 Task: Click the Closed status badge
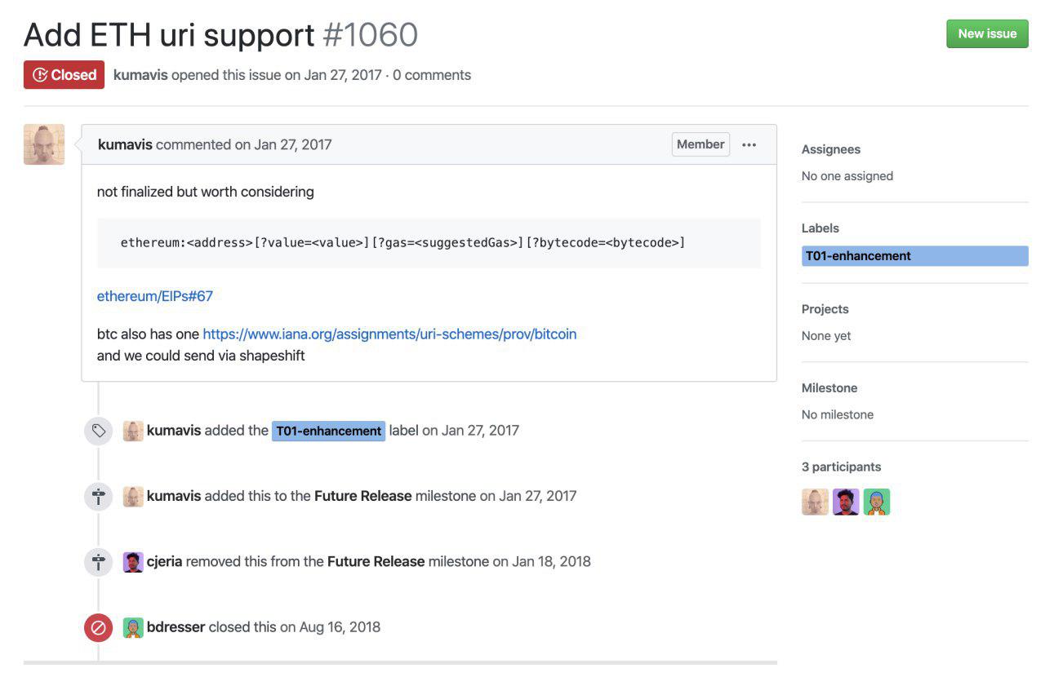[64, 74]
